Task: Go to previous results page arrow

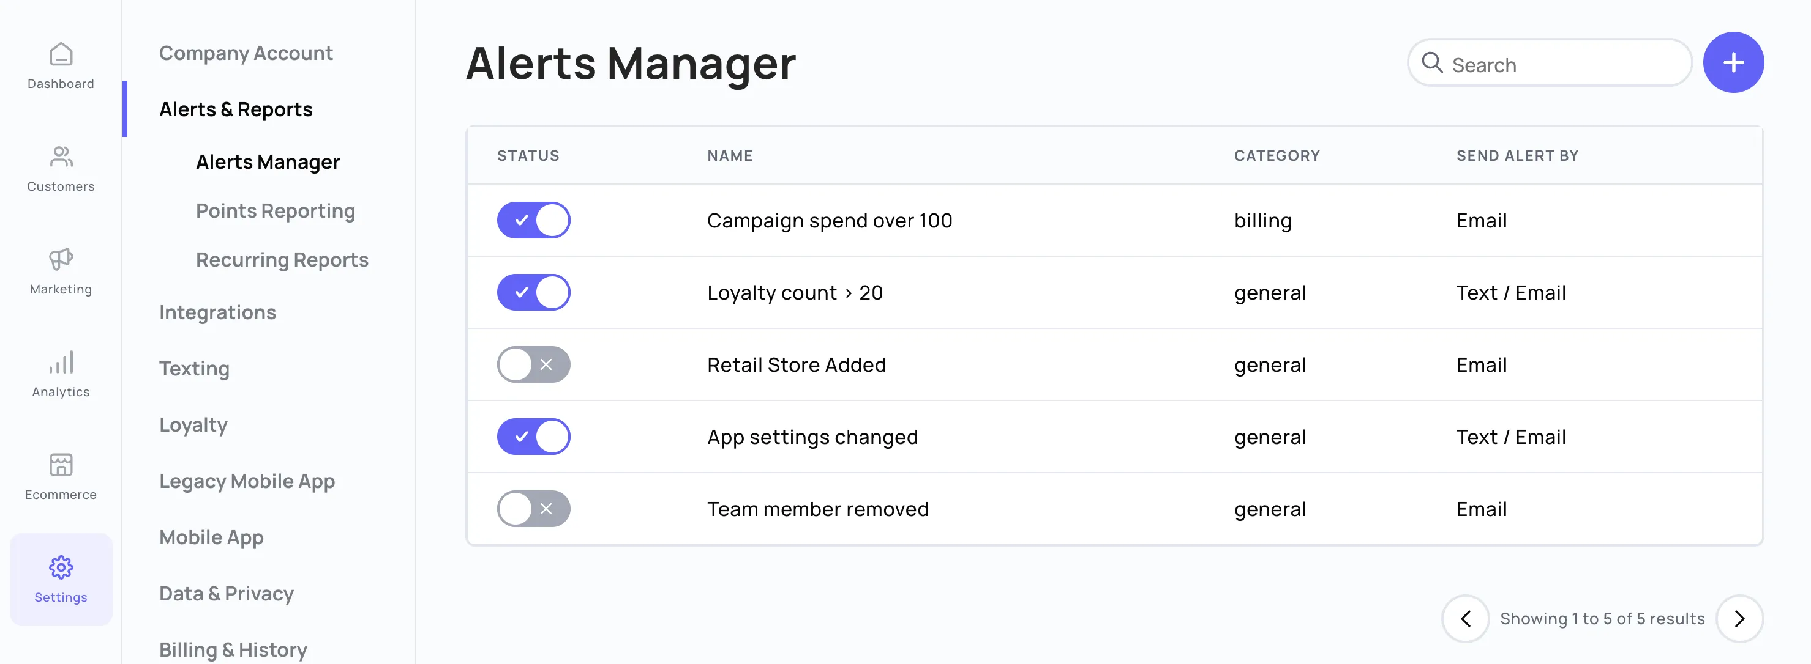Action: click(x=1466, y=618)
